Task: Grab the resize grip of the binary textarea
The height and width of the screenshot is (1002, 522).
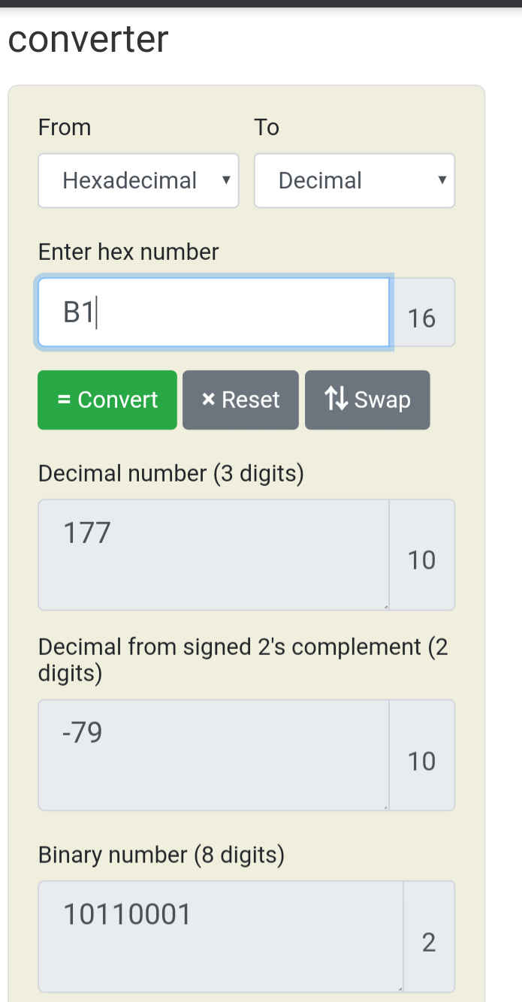Action: pyautogui.click(x=400, y=989)
